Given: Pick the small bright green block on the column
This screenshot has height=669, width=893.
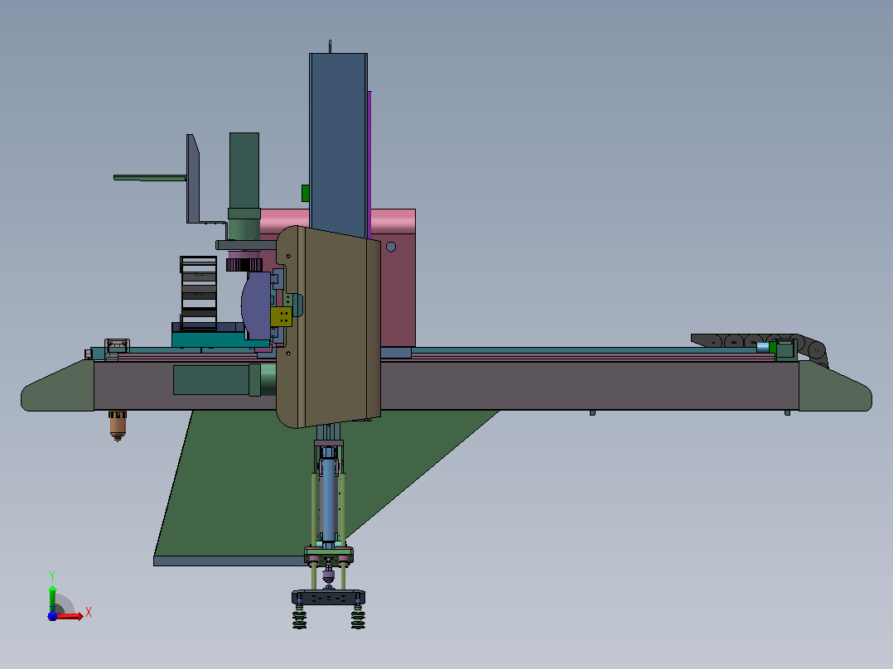Looking at the screenshot, I should pyautogui.click(x=305, y=193).
